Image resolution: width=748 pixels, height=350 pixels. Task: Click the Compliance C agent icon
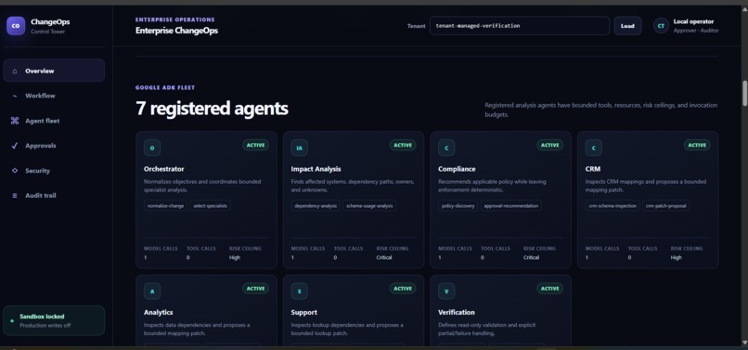tap(446, 148)
